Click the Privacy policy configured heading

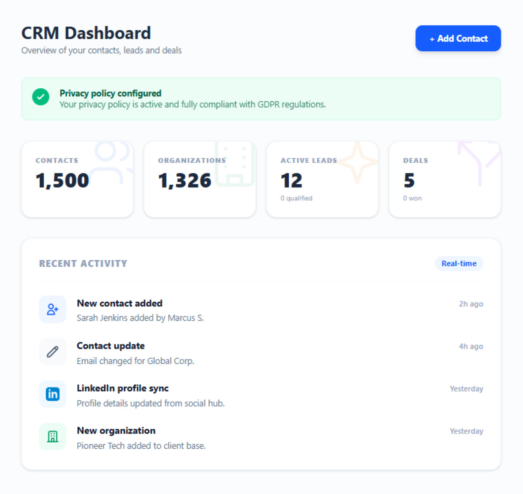click(x=110, y=93)
